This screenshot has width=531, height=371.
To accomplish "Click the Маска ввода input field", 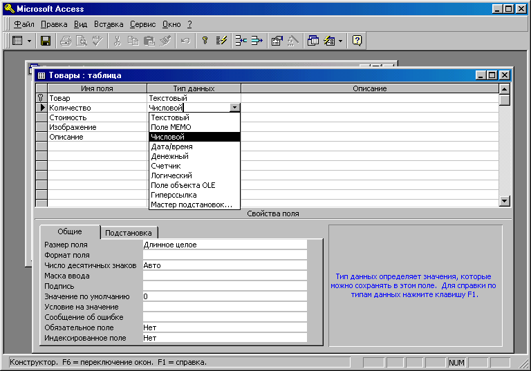I will tap(225, 276).
